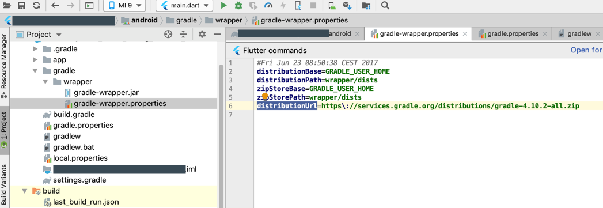
Task: Toggle the 1: Project side tab
Action: [4, 131]
